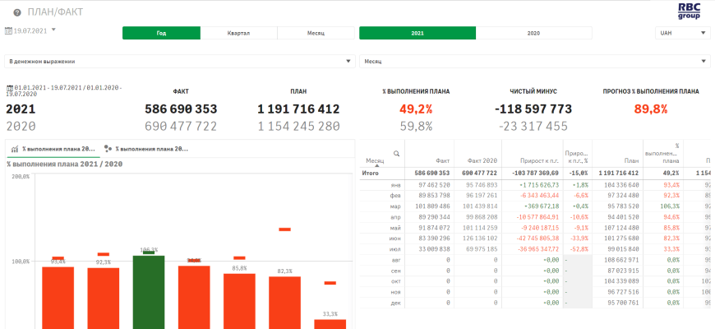Viewport: 715px width, 329px height.
Task: Click the calendar icon beside 19.07.2021
Action: [9, 30]
